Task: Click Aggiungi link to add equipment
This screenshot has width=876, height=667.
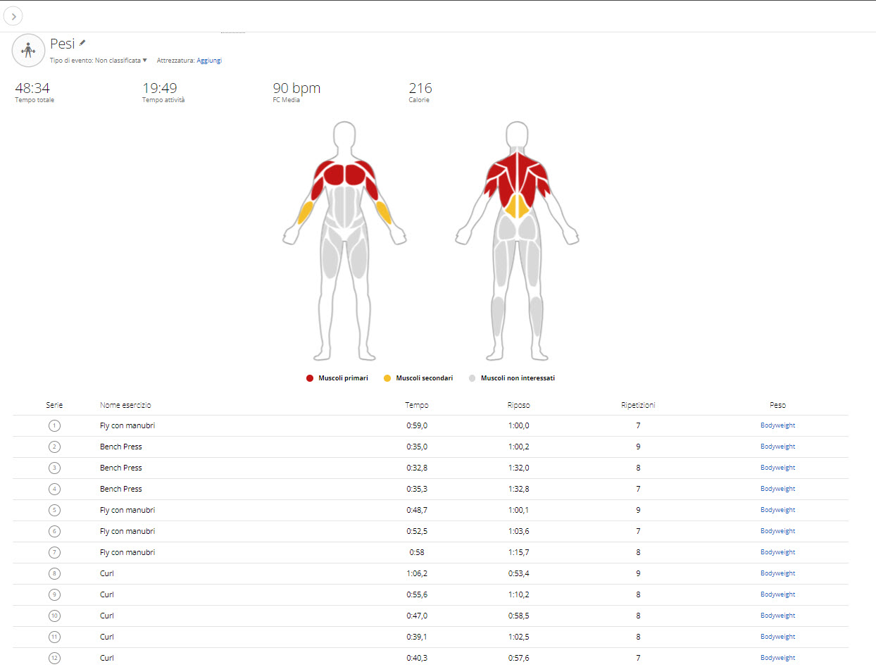Action: 209,61
